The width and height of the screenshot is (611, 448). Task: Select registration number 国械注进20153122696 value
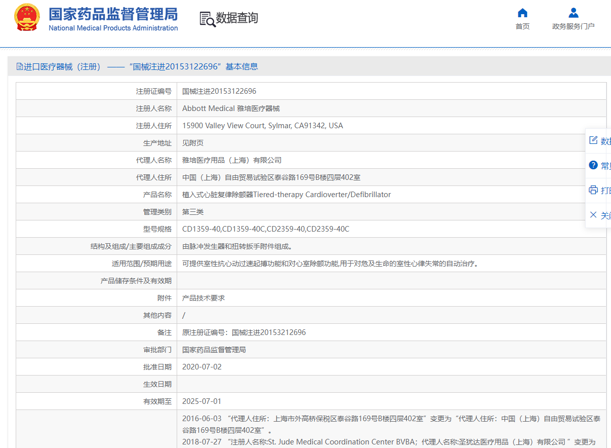[219, 91]
